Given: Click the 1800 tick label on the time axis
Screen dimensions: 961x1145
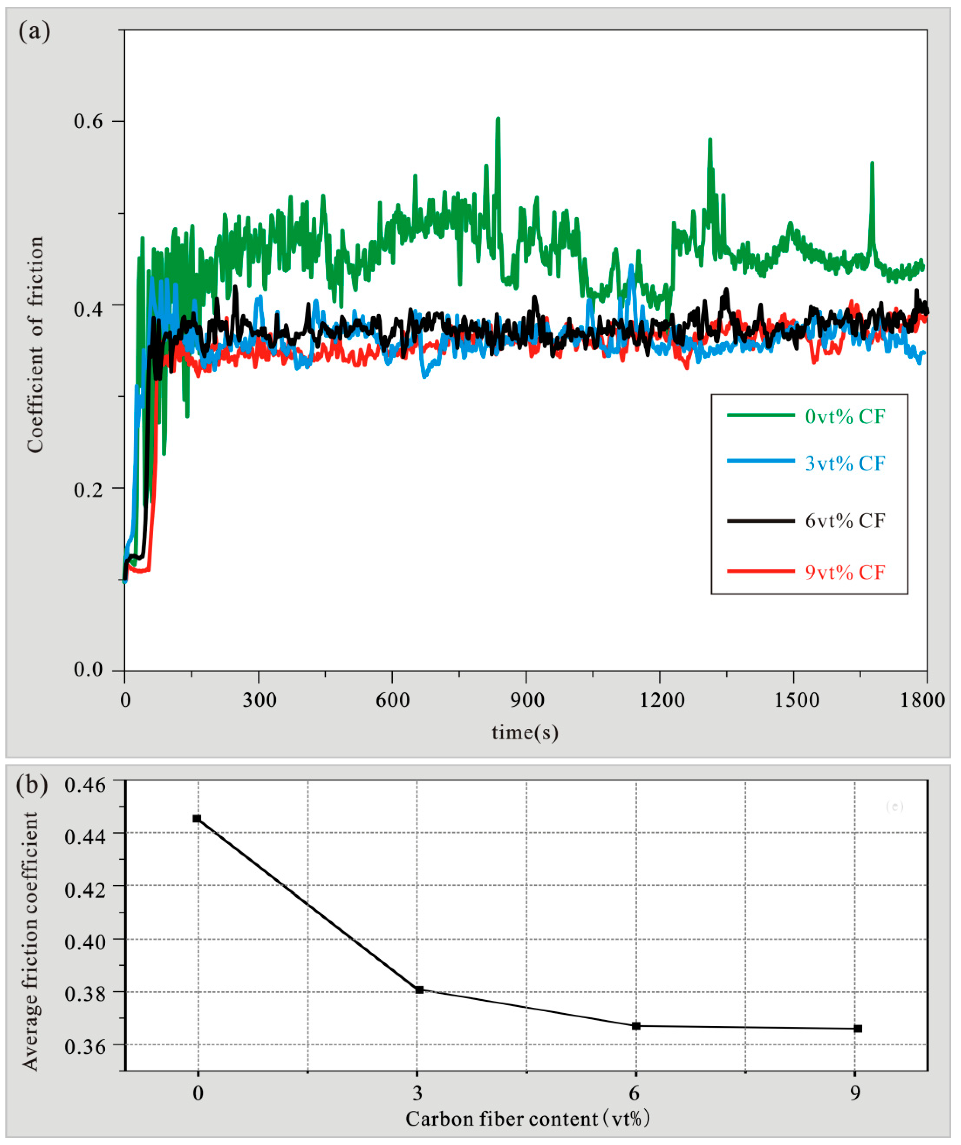Looking at the screenshot, I should [923, 701].
